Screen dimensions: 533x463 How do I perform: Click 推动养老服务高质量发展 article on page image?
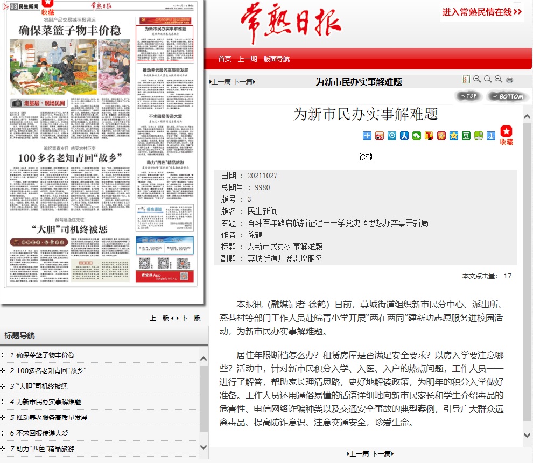165,88
